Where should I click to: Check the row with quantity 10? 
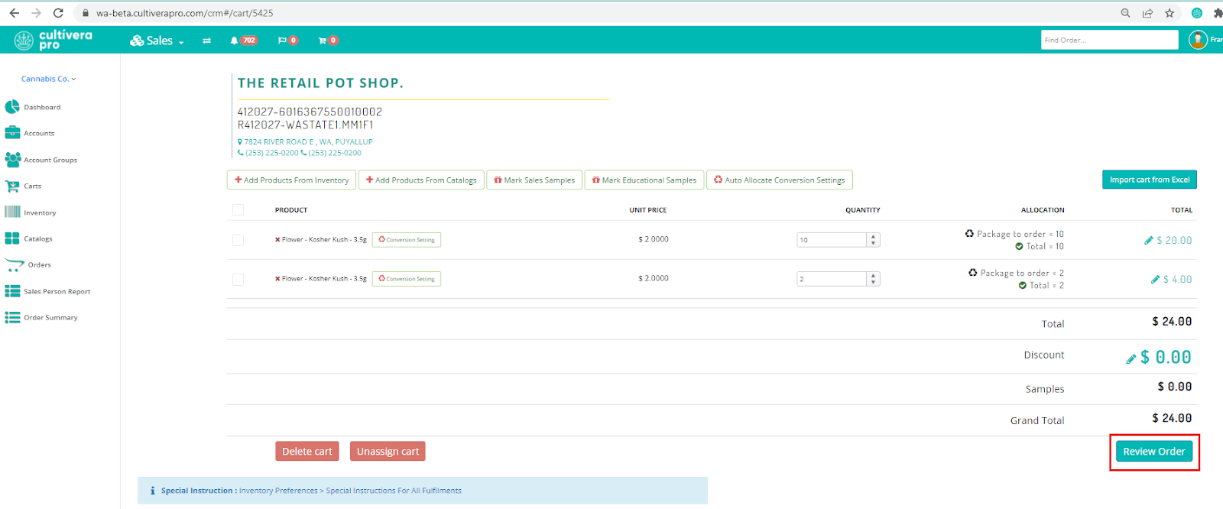[238, 240]
